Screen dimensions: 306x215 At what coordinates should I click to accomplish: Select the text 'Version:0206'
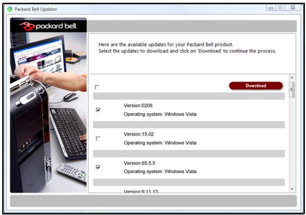[x=138, y=106]
